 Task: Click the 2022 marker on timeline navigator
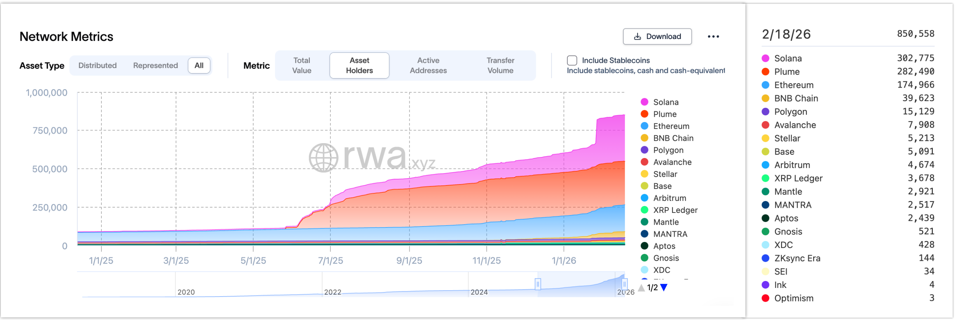(332, 292)
